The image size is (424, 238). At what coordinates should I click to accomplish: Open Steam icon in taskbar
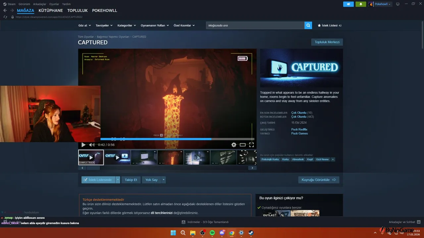[x=251, y=233]
